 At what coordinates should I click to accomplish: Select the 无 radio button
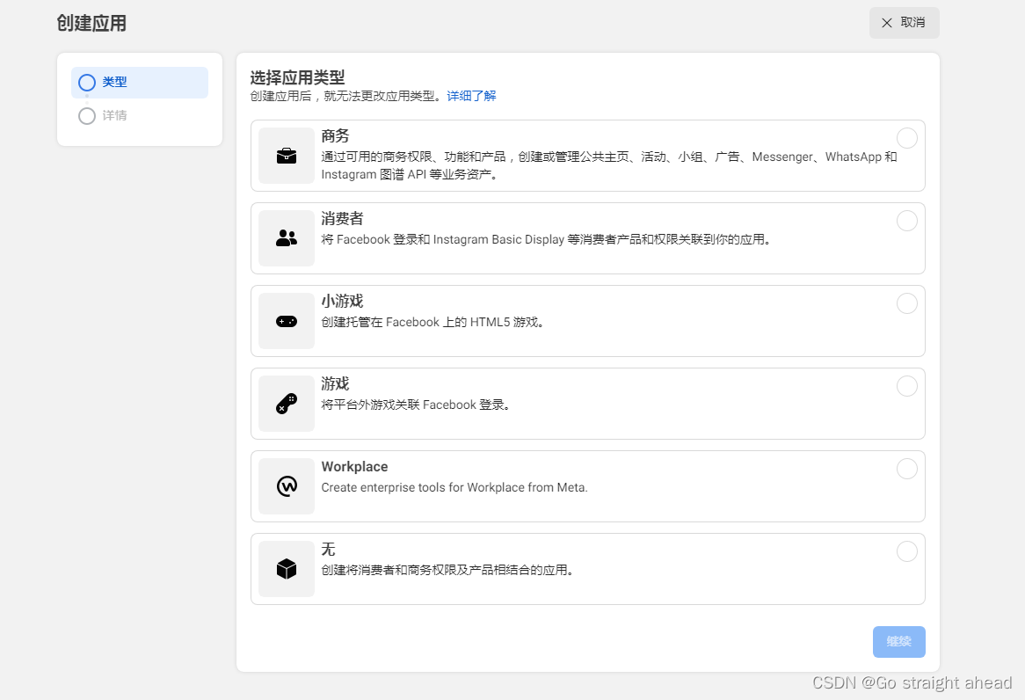click(x=906, y=551)
